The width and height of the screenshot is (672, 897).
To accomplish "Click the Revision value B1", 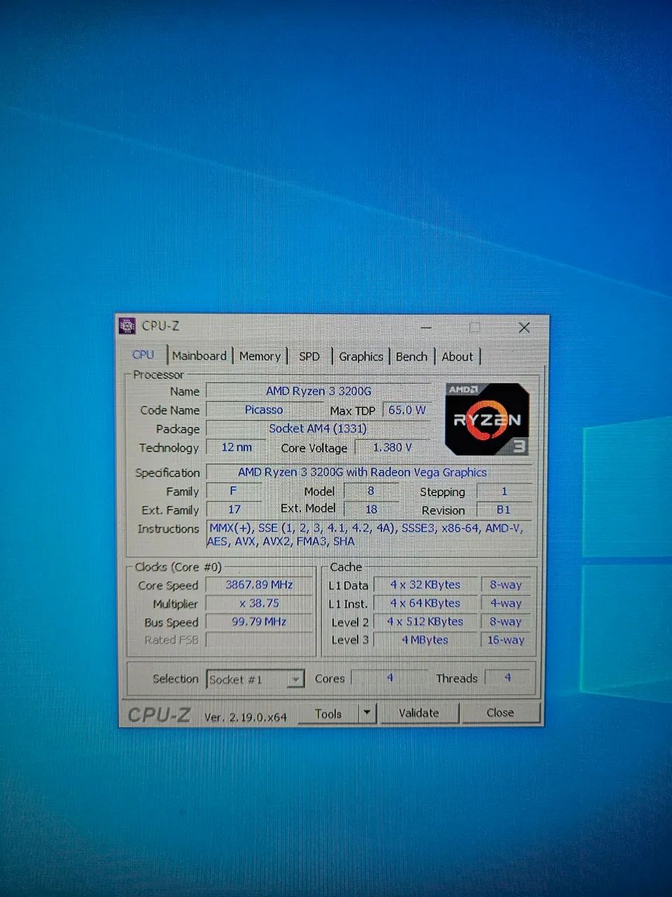I will (x=504, y=509).
